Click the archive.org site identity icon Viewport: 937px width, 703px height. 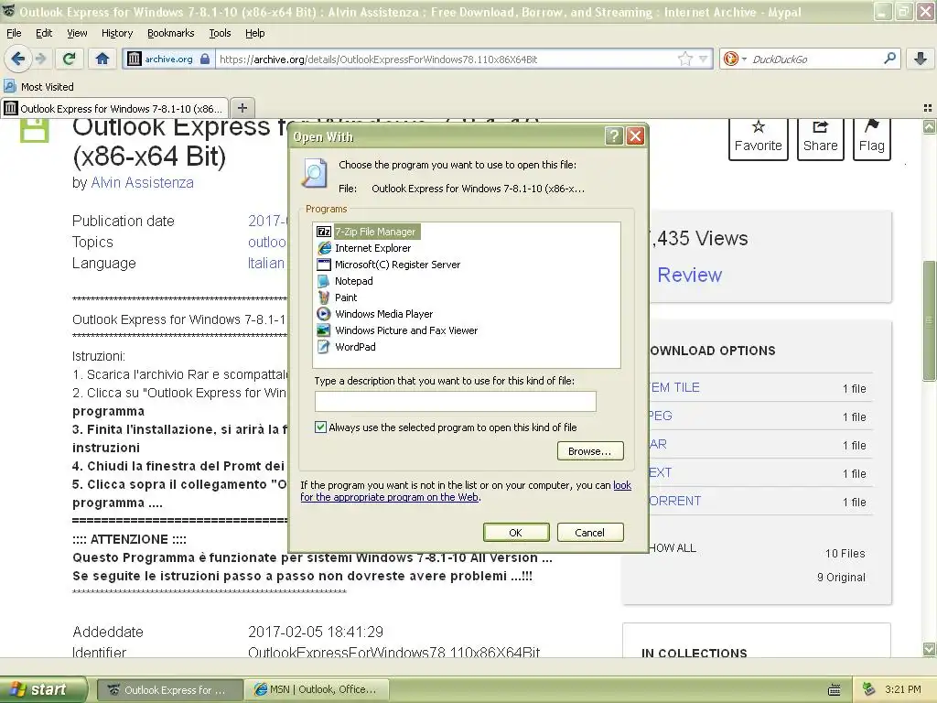coord(135,59)
